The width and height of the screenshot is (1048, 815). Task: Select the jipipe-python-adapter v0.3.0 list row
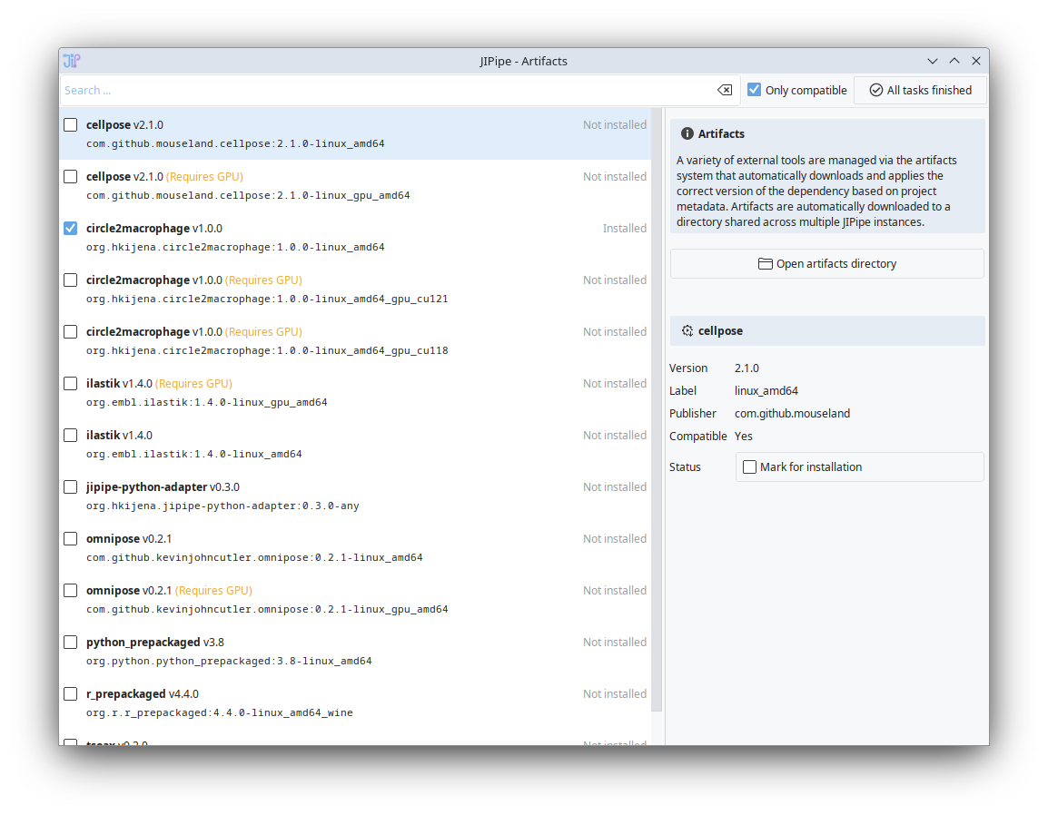point(354,496)
